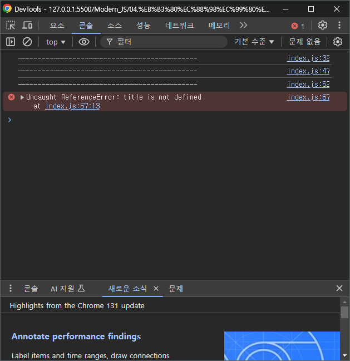Open the 문제 drawer tab

pos(176,289)
